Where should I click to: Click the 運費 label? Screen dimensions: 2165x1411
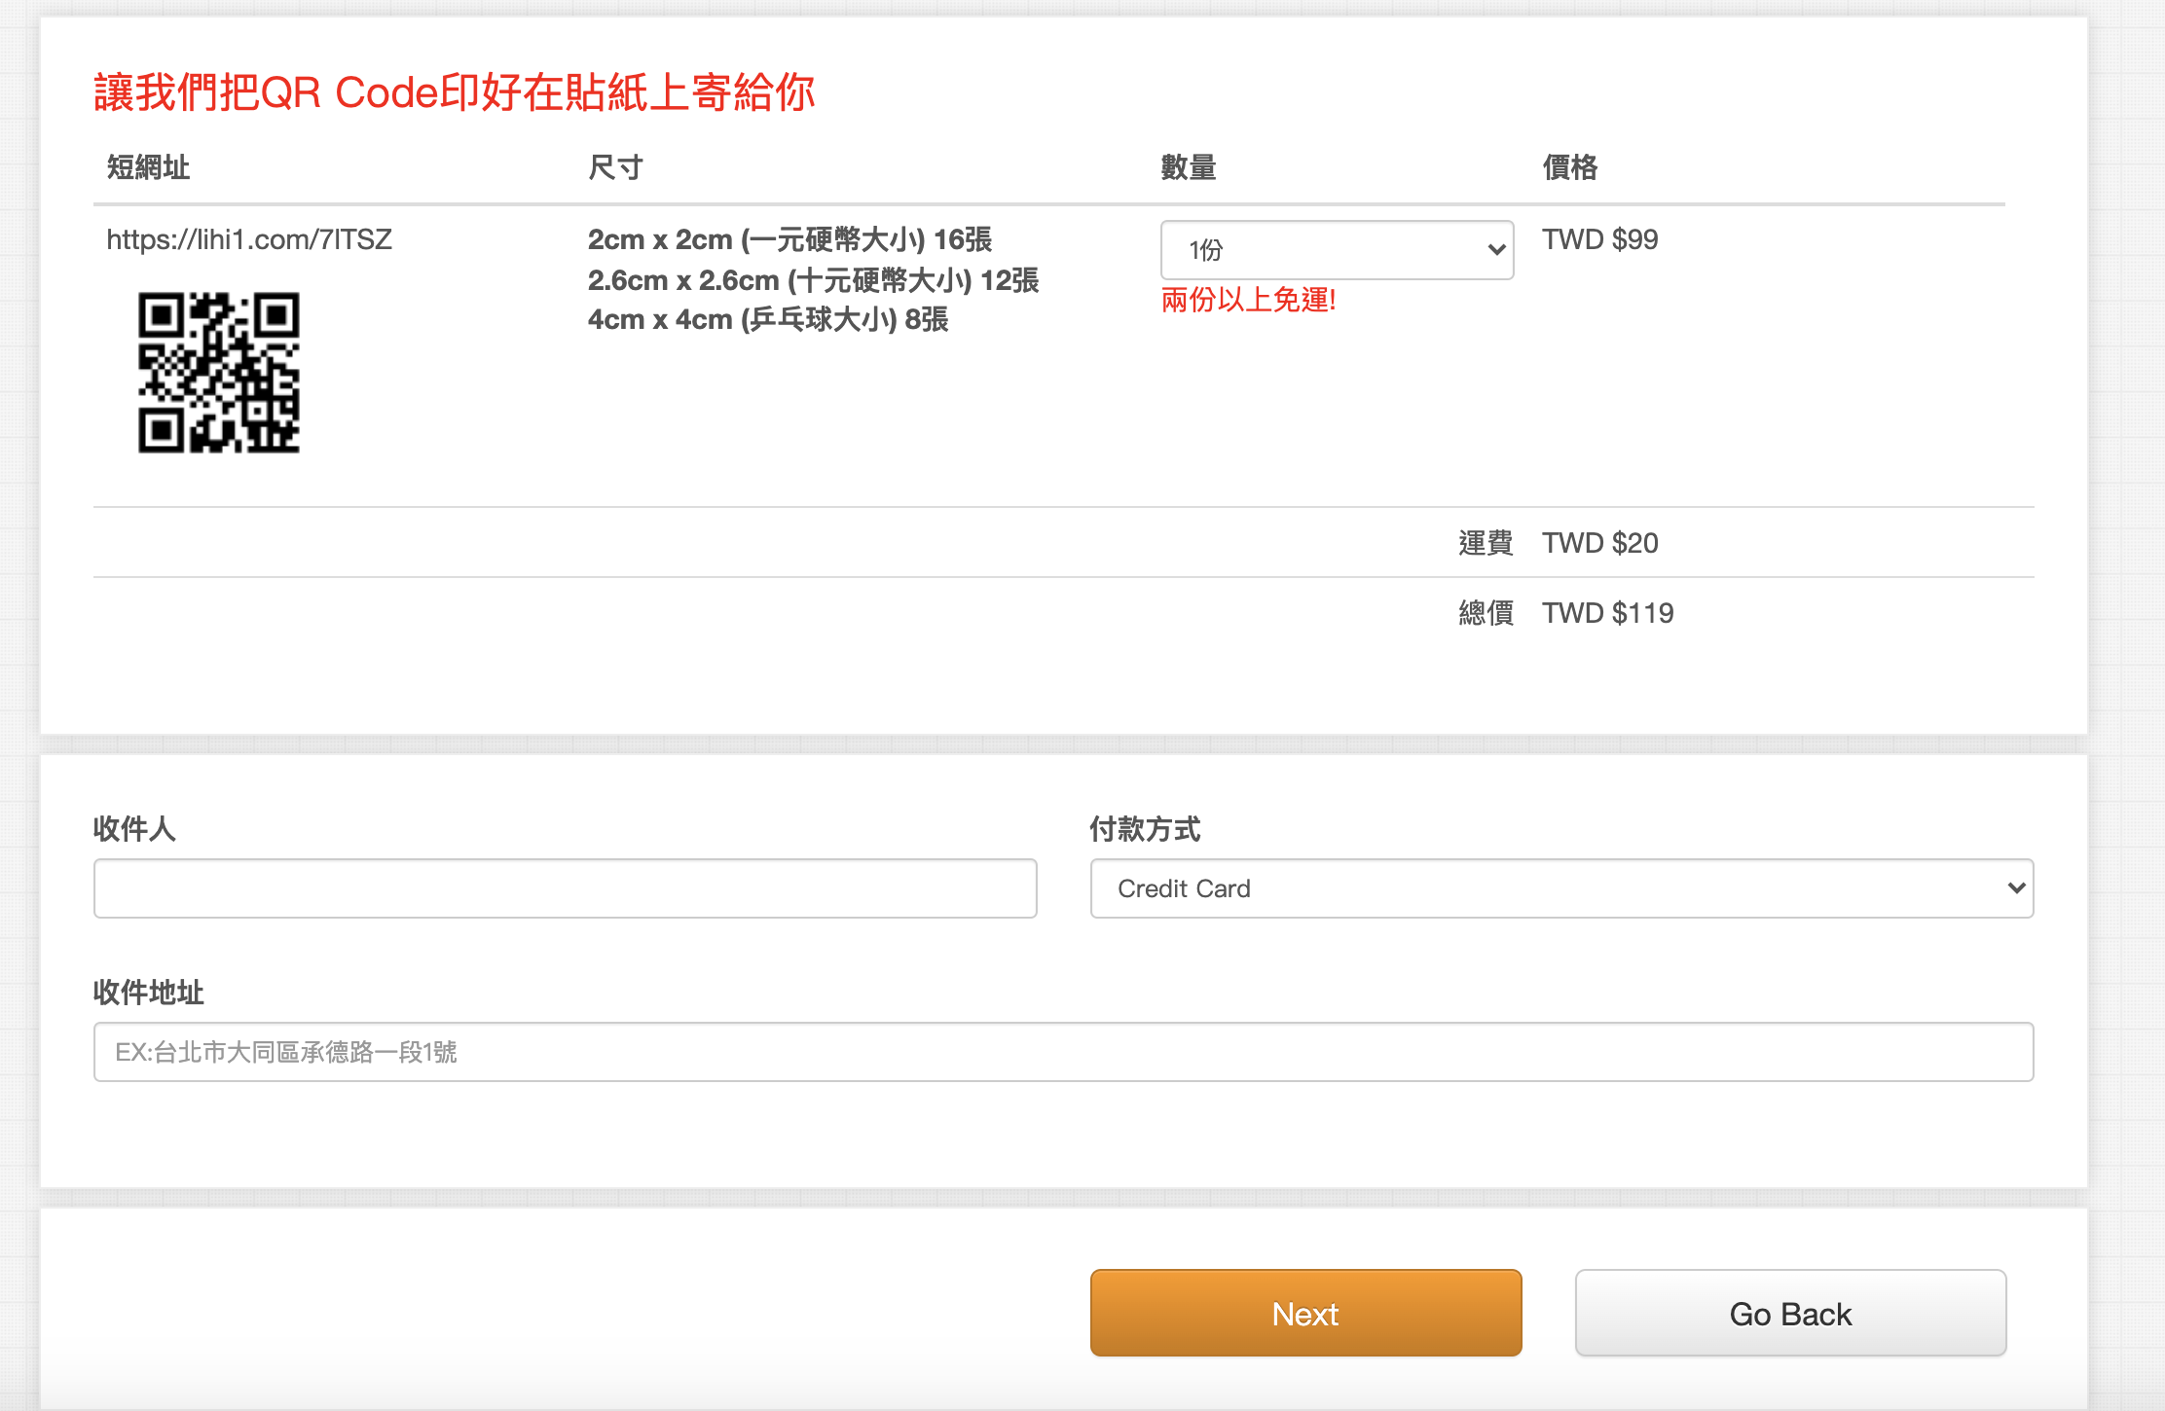1486,543
